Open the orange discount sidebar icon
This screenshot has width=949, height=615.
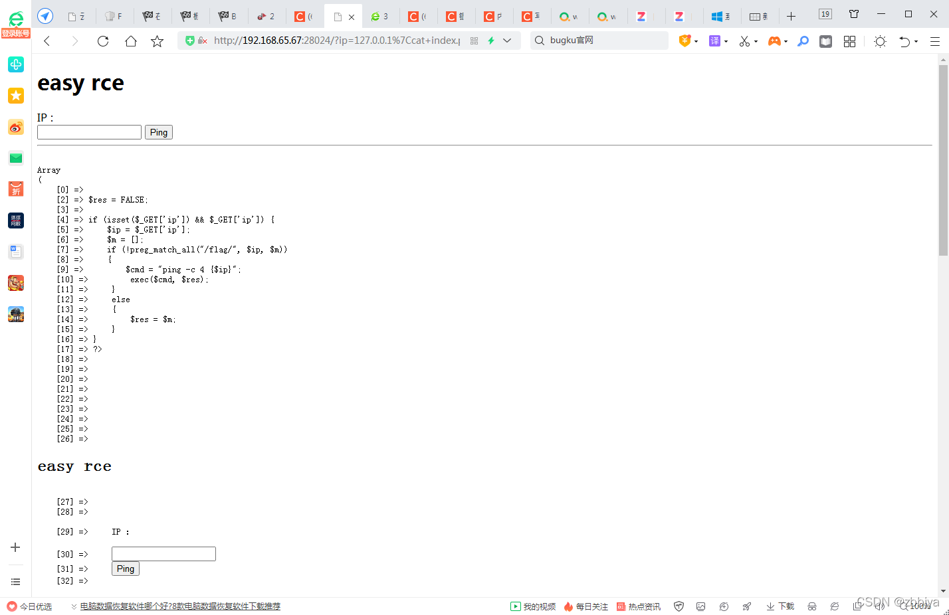tap(16, 189)
